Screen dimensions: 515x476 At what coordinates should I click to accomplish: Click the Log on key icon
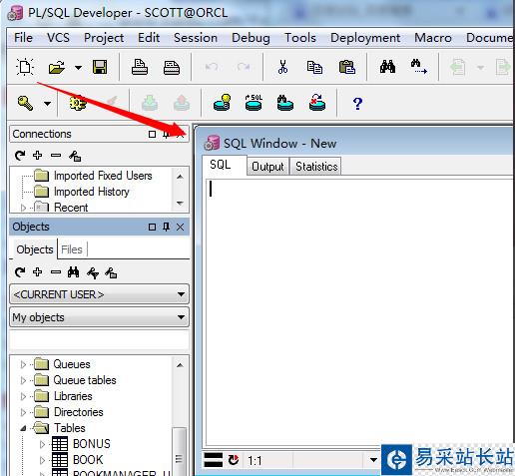(25, 103)
